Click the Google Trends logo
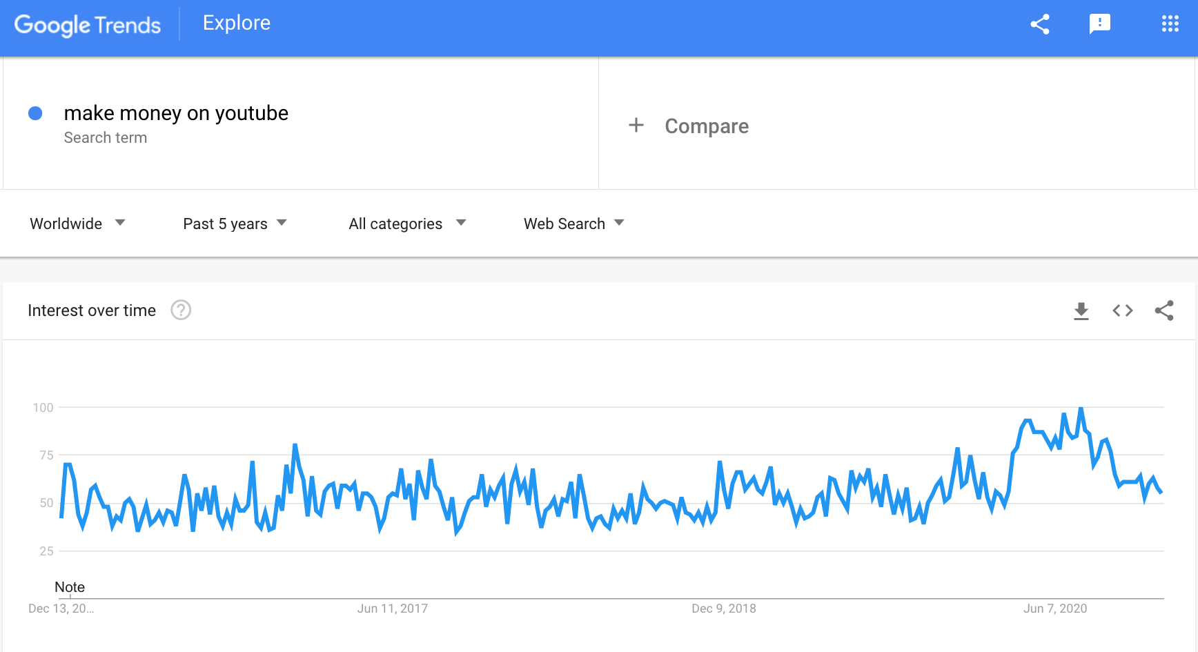 point(88,25)
